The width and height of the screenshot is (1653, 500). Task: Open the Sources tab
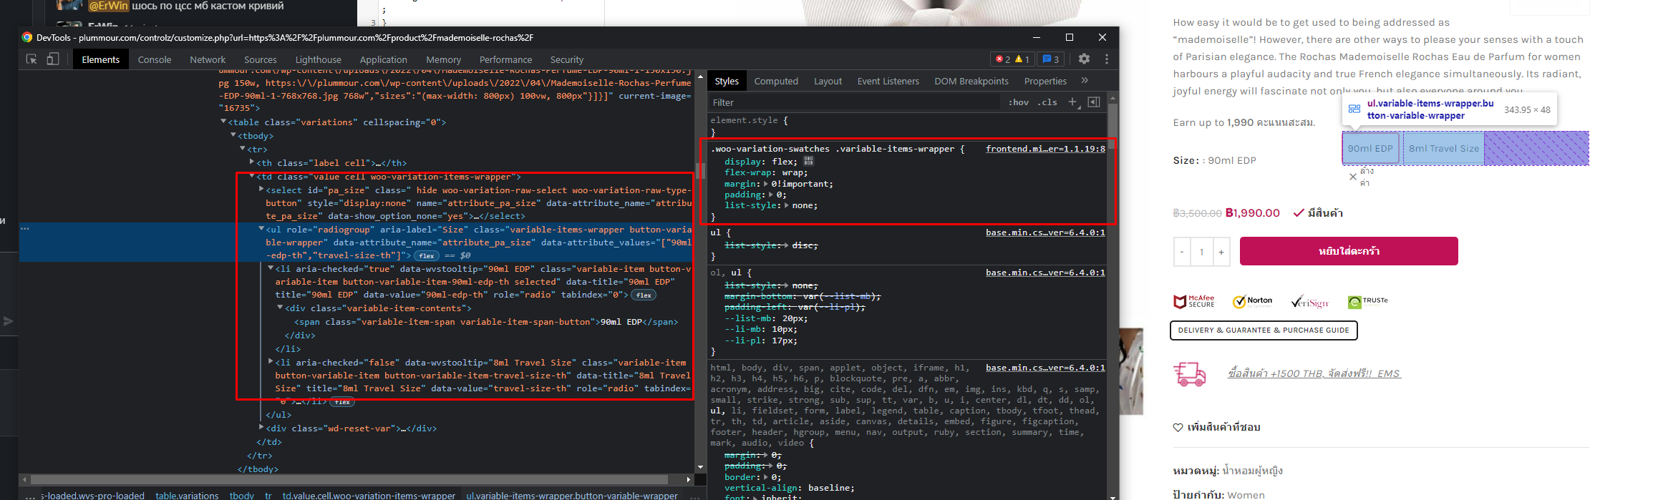tap(261, 59)
